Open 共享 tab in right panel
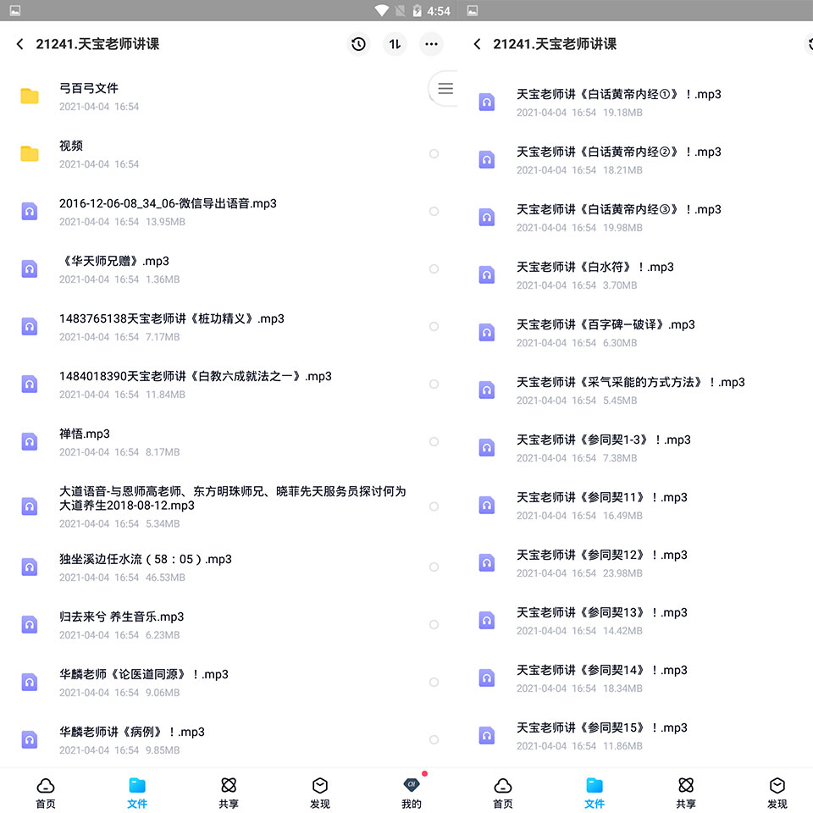Screen dimensions: 813x813 pos(686,793)
